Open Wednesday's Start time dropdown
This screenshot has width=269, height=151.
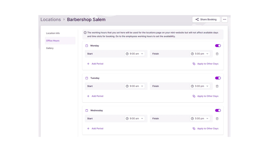click(x=134, y=119)
